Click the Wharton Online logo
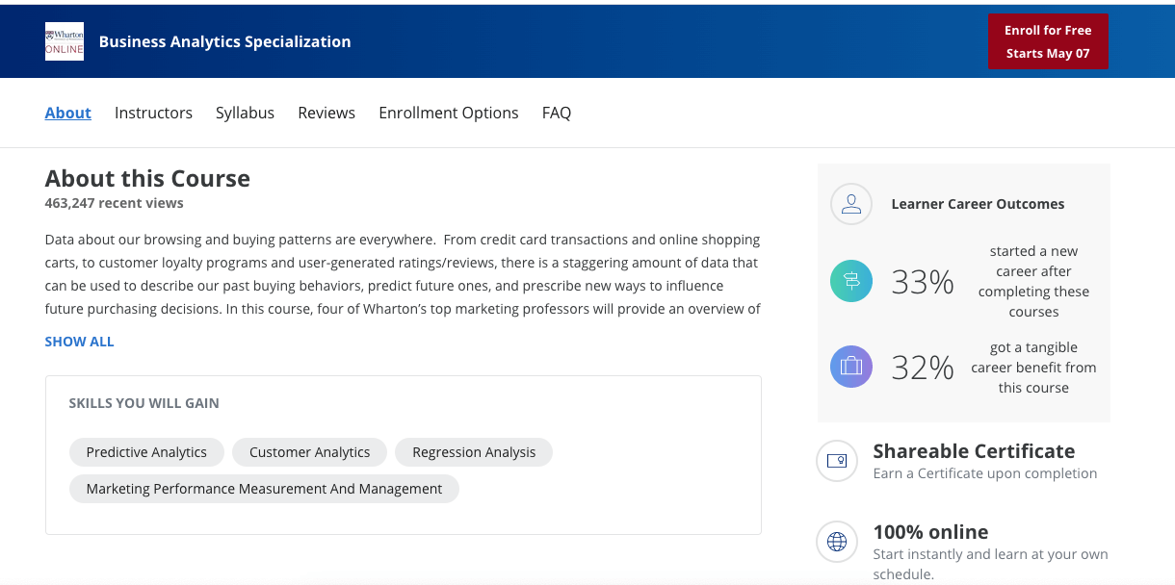1175x585 pixels. pyautogui.click(x=65, y=41)
